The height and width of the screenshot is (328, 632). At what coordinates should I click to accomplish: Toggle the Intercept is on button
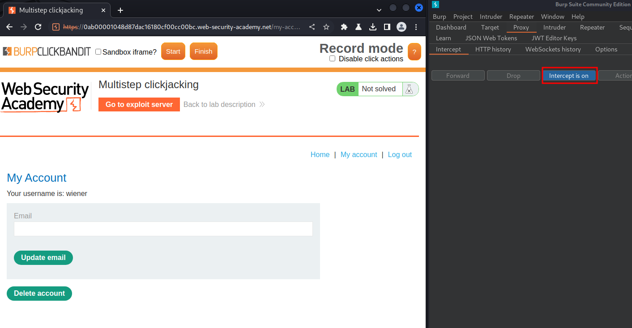(569, 76)
